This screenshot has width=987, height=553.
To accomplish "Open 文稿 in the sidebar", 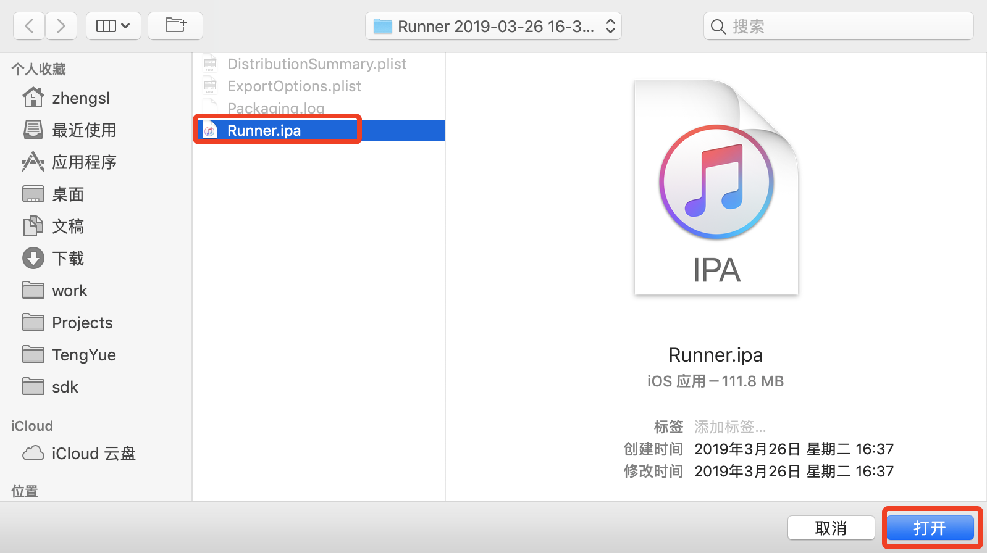I will point(68,227).
